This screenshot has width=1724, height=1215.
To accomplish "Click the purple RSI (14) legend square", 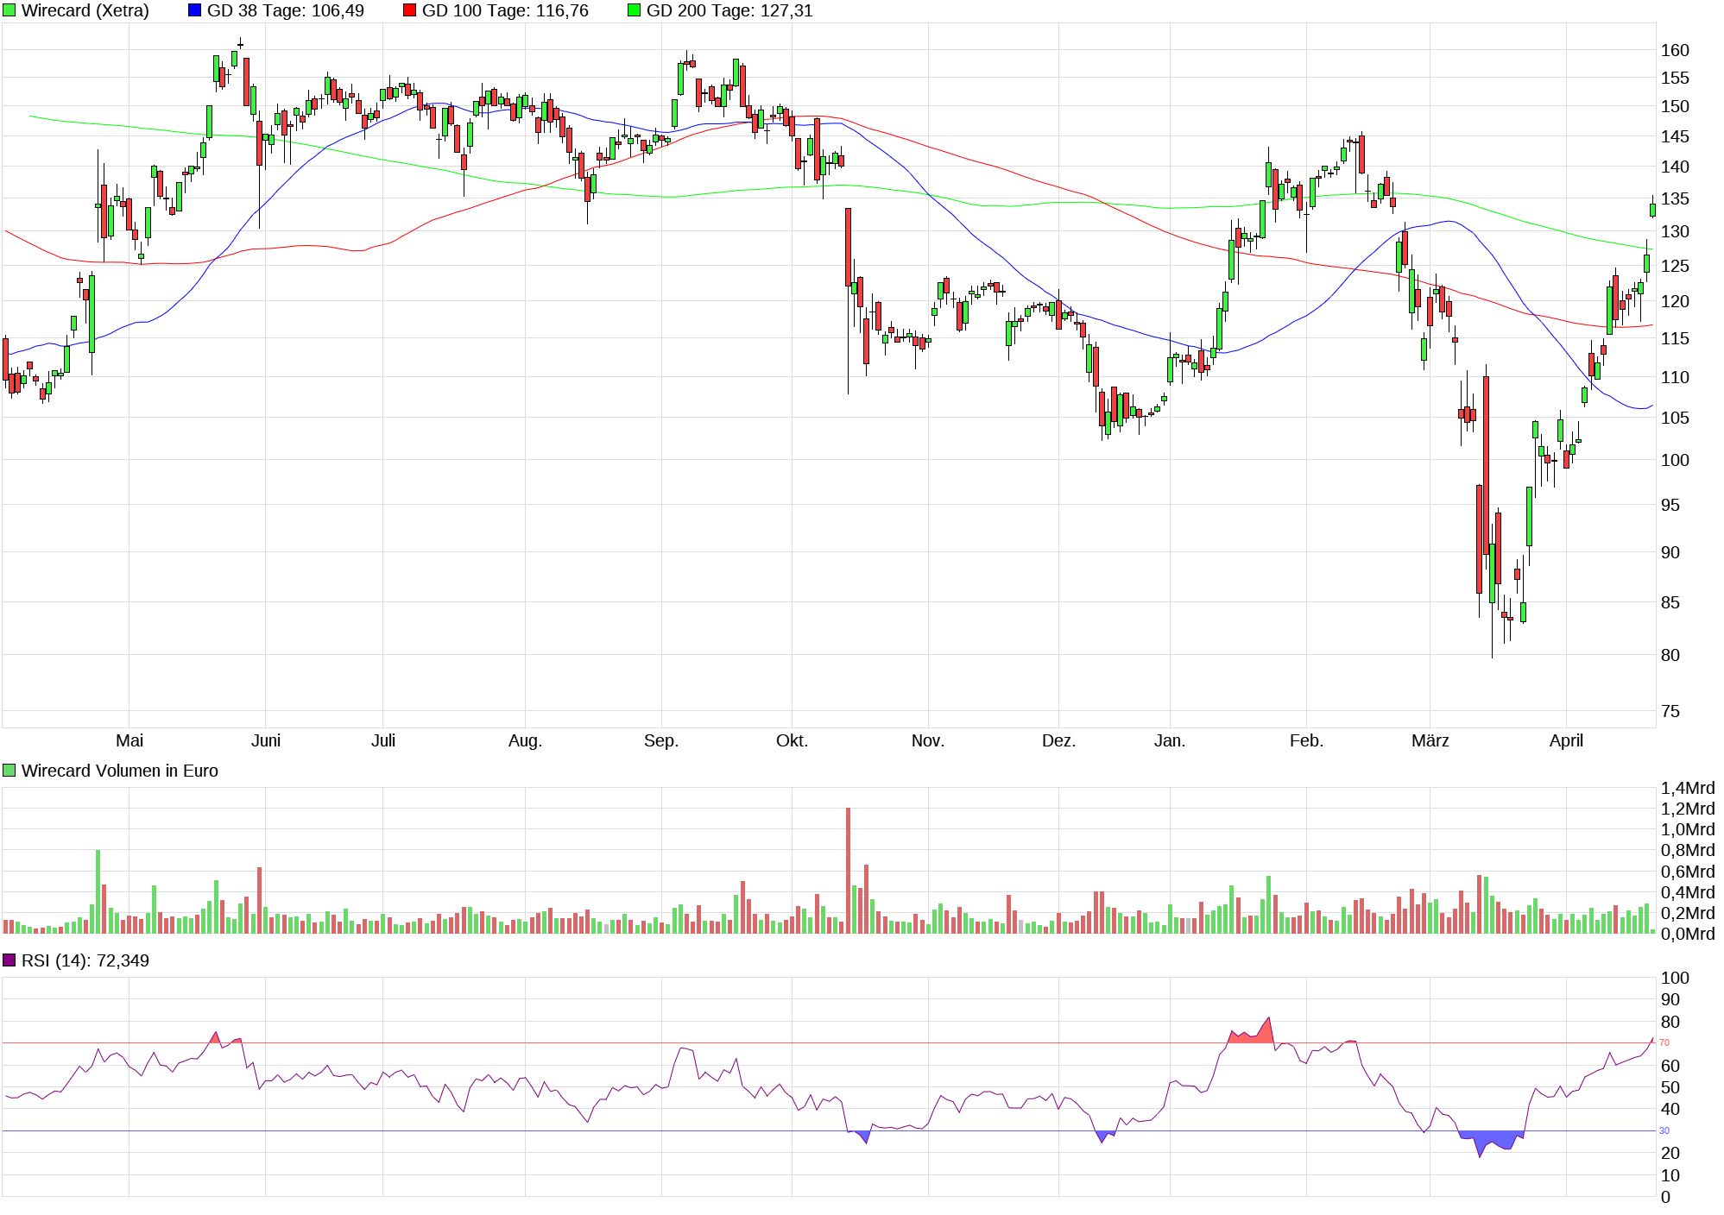I will (x=9, y=960).
